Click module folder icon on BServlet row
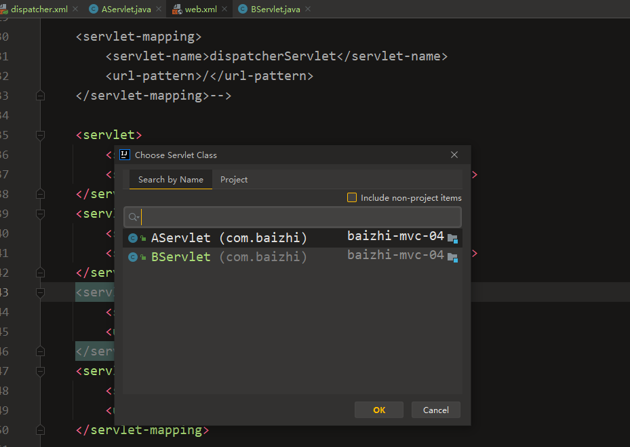Viewport: 630px width, 447px height. click(x=453, y=257)
